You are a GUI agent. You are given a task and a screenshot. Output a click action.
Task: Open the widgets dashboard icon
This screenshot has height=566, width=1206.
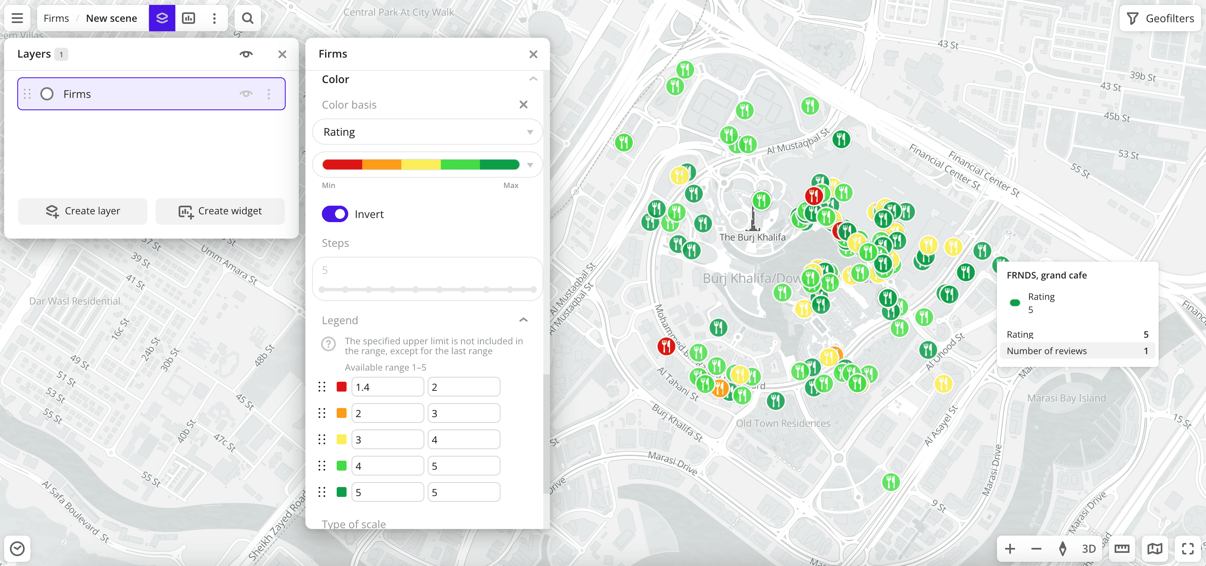(188, 18)
